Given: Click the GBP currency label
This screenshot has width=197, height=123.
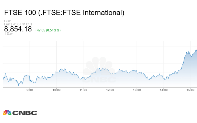Looking at the screenshot, I should click(7, 21).
